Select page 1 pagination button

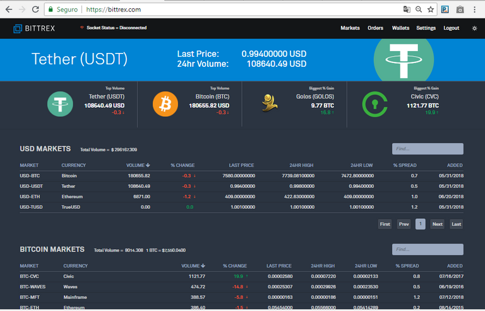point(421,224)
